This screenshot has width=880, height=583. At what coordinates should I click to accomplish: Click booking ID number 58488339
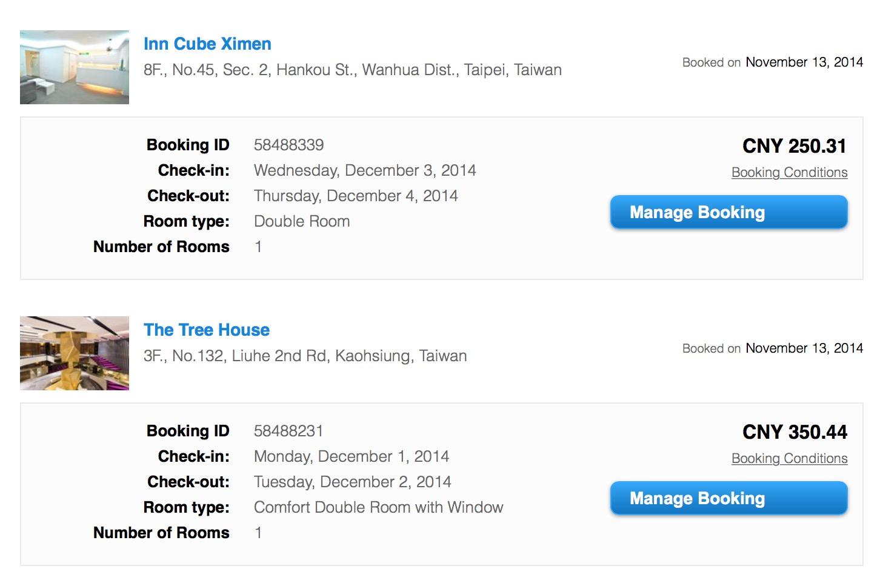click(288, 145)
